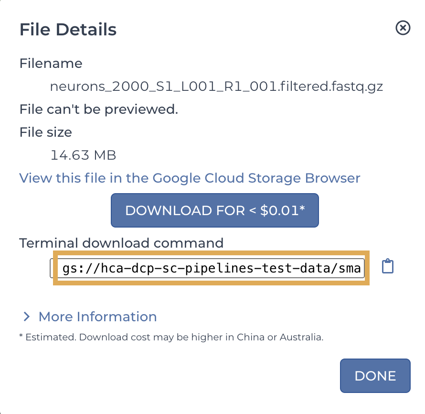Image resolution: width=425 pixels, height=414 pixels.
Task: Expand the More Information chevron arrow
Action: [26, 316]
